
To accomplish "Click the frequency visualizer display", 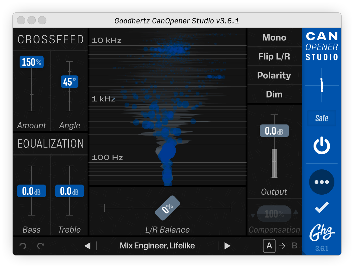I will (x=168, y=107).
